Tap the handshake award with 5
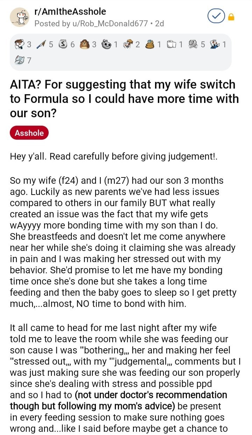252x435 pixels. 192,44
